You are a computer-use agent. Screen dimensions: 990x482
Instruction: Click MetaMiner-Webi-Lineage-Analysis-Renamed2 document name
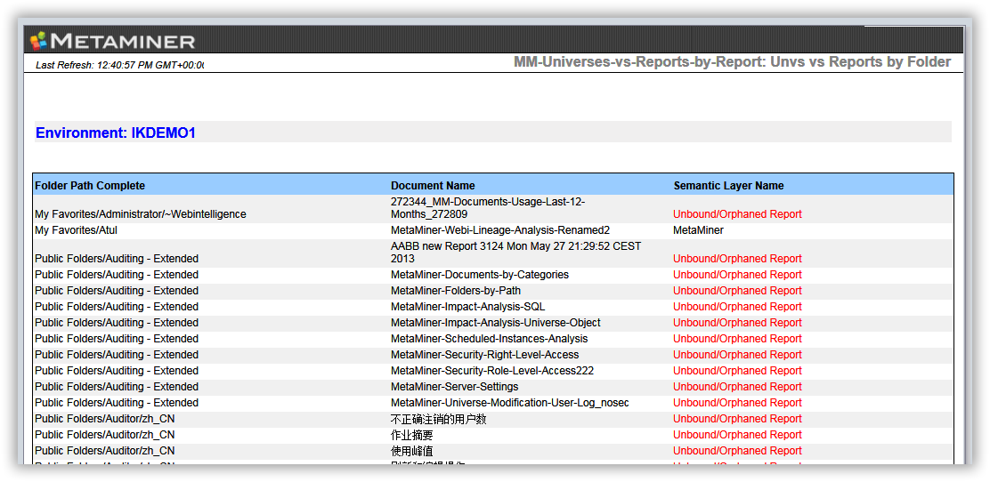pos(500,230)
